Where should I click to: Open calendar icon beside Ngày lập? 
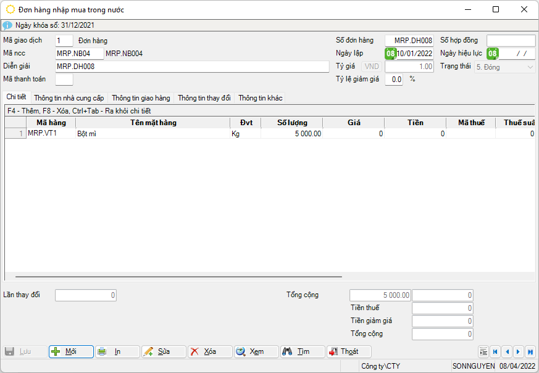point(391,54)
